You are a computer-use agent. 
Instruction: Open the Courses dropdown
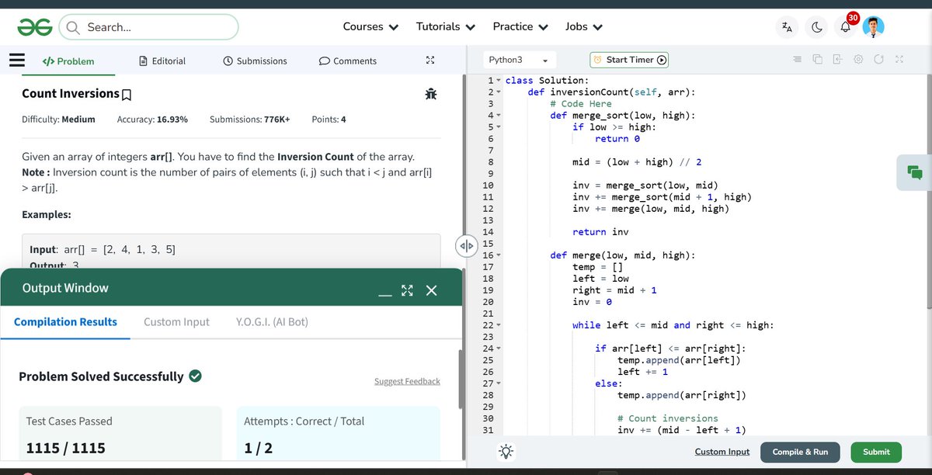370,26
